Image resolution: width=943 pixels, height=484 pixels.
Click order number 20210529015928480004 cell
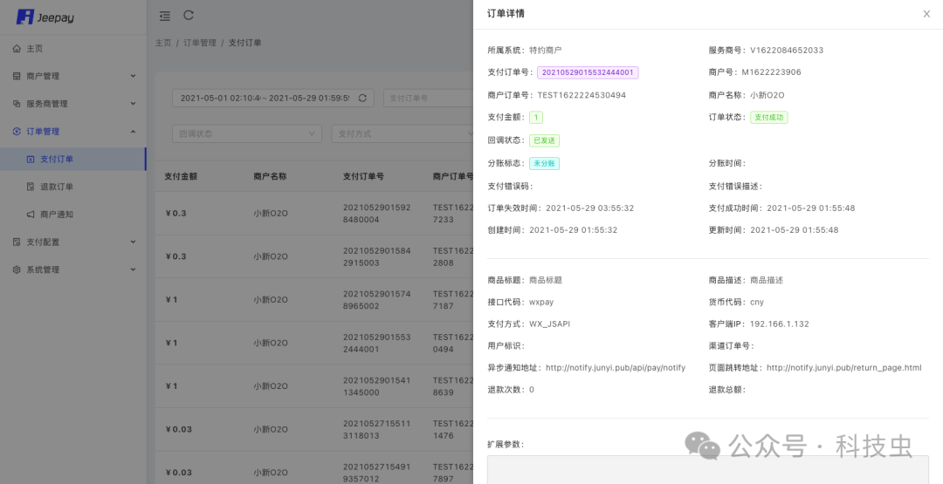click(x=377, y=213)
